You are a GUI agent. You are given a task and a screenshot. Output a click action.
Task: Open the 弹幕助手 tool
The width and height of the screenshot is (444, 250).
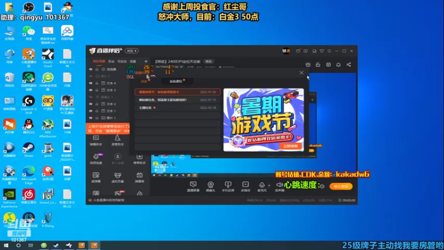coord(96,140)
